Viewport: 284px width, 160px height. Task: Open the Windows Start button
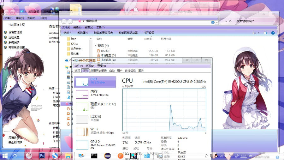pyautogui.click(x=5, y=156)
